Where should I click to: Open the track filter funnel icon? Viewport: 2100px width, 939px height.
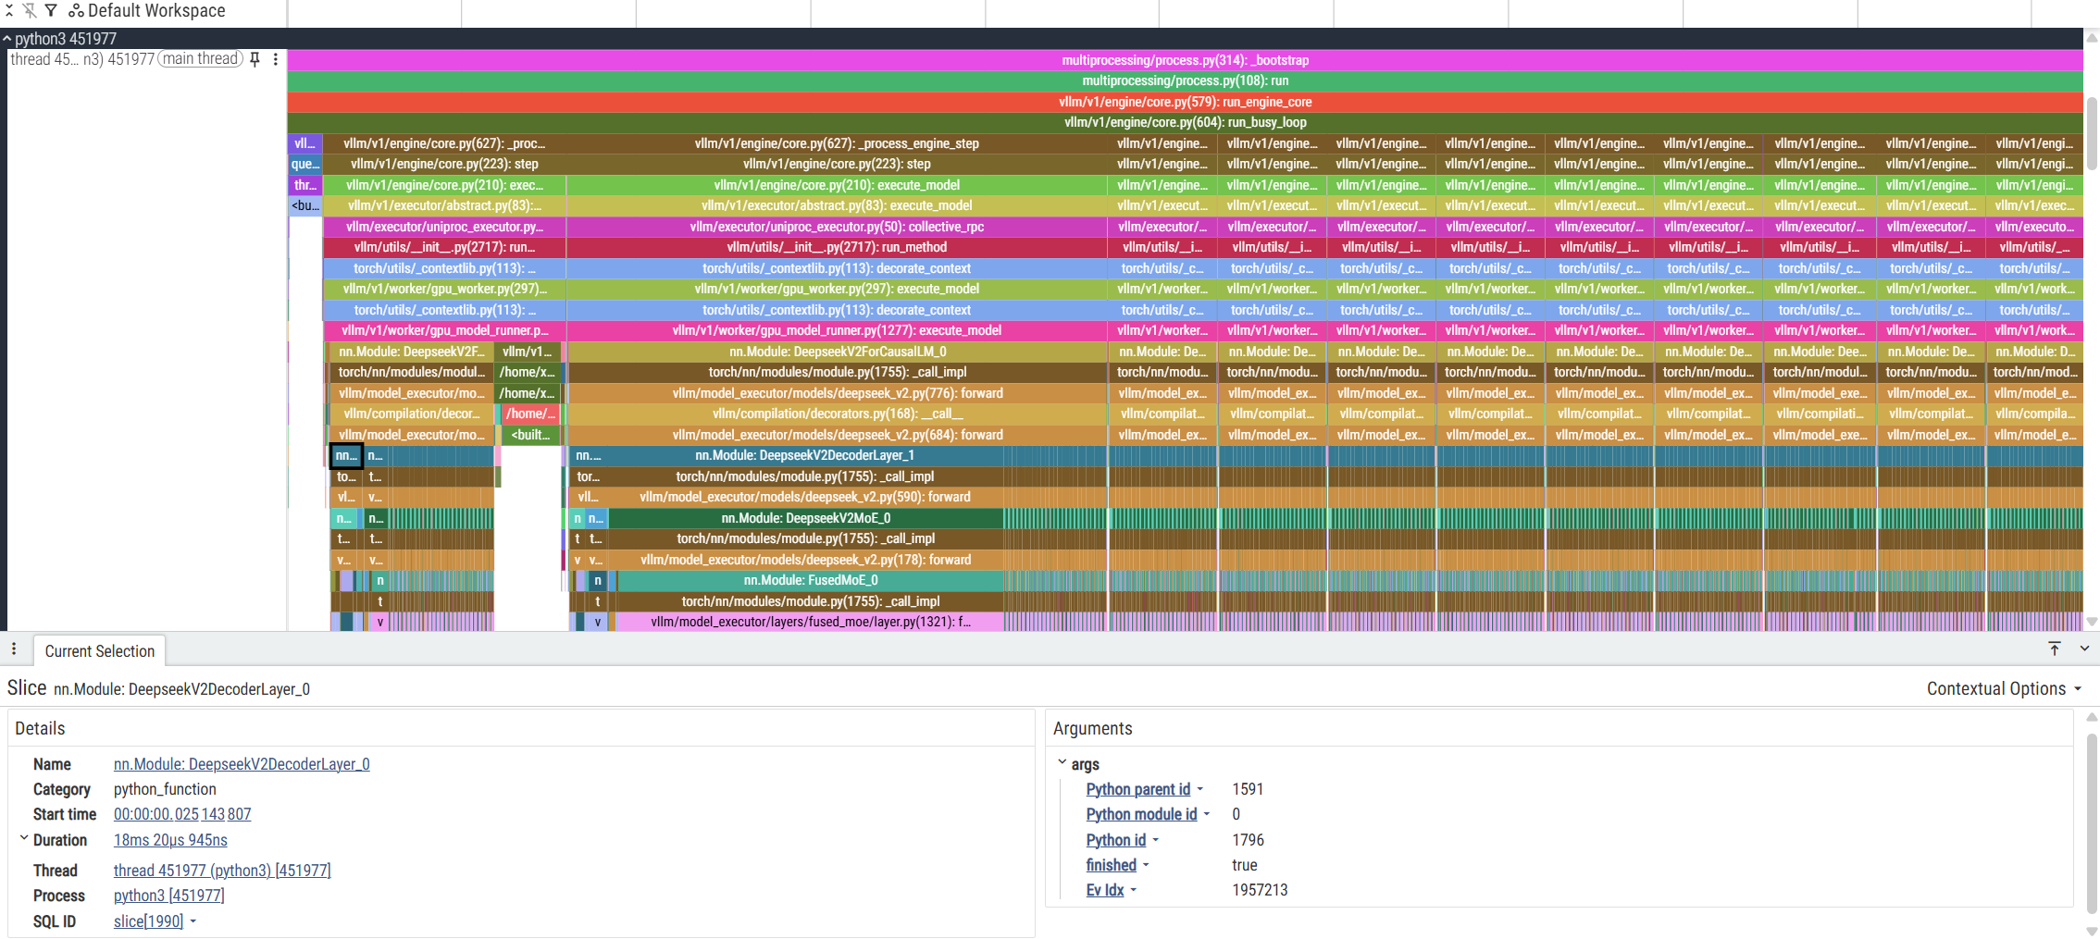click(51, 11)
